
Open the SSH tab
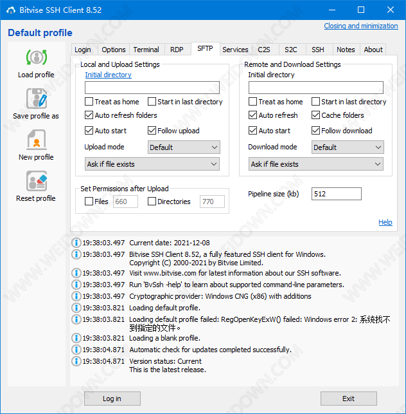(x=318, y=50)
